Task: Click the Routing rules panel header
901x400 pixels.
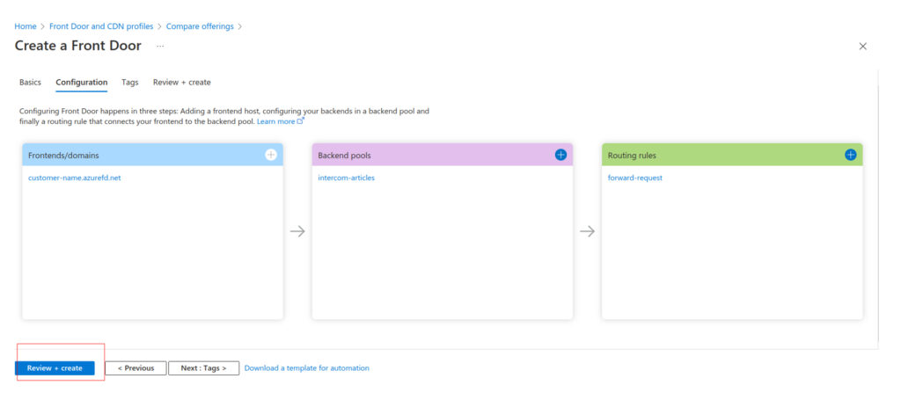Action: coord(732,155)
